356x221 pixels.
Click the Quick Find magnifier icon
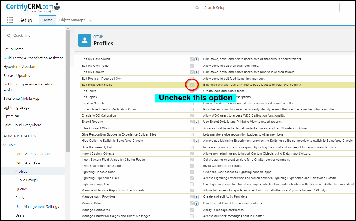coord(8,35)
